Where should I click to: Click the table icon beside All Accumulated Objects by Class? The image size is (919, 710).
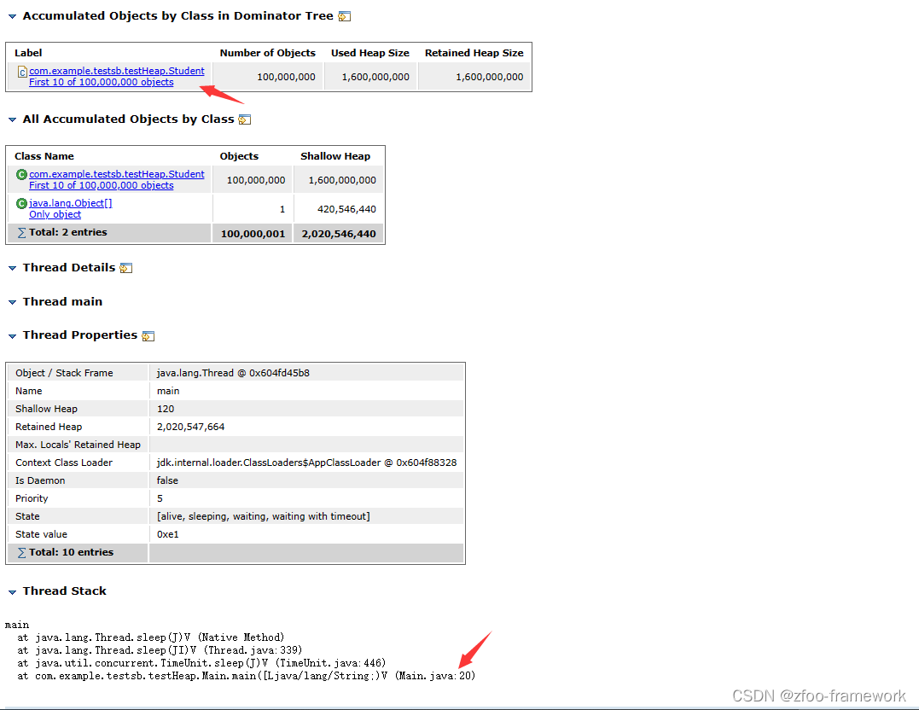[245, 119]
